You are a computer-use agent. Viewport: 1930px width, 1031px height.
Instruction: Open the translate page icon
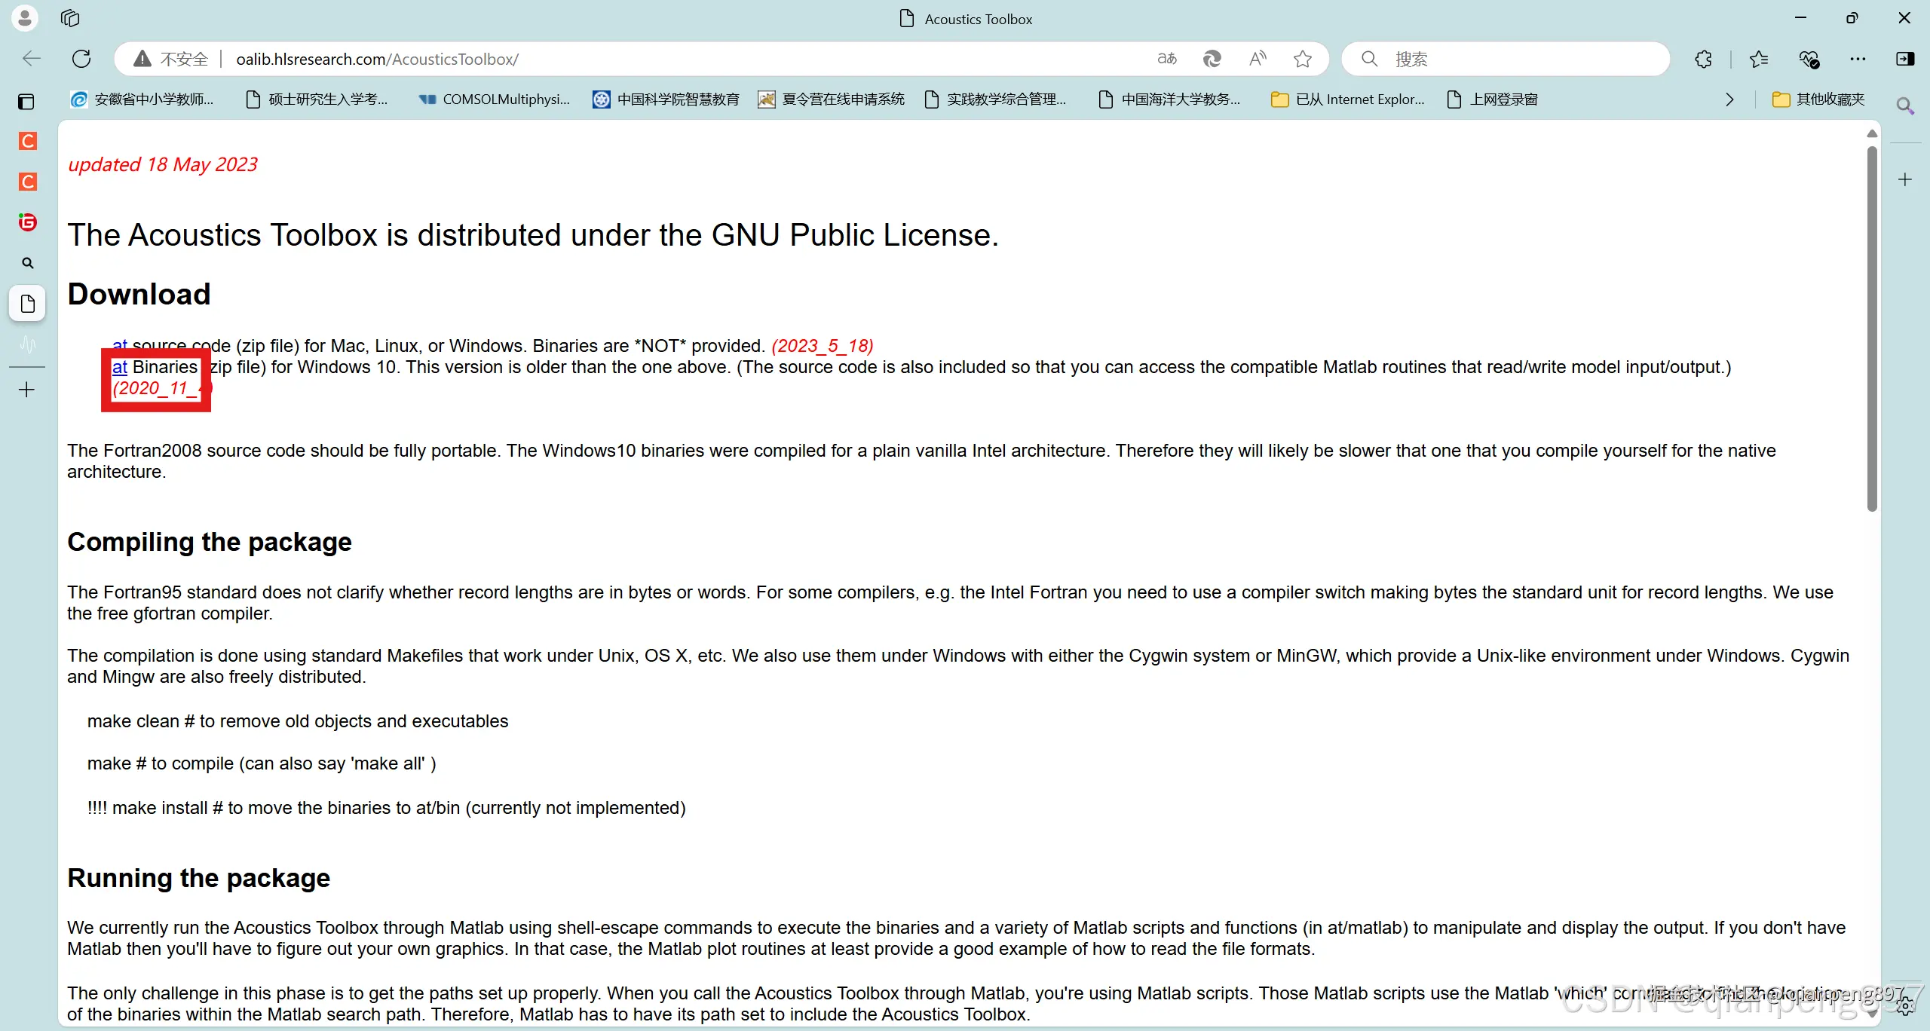click(x=1166, y=59)
